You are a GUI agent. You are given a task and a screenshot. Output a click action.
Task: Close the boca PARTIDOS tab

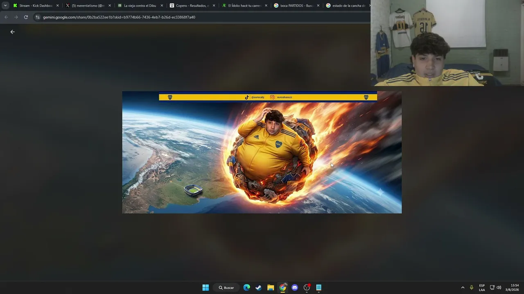coord(318,6)
